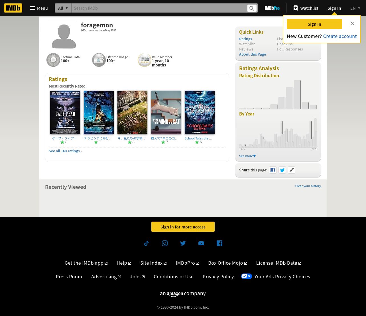Open the 教えて? ネコのコ... title link

coord(164,138)
